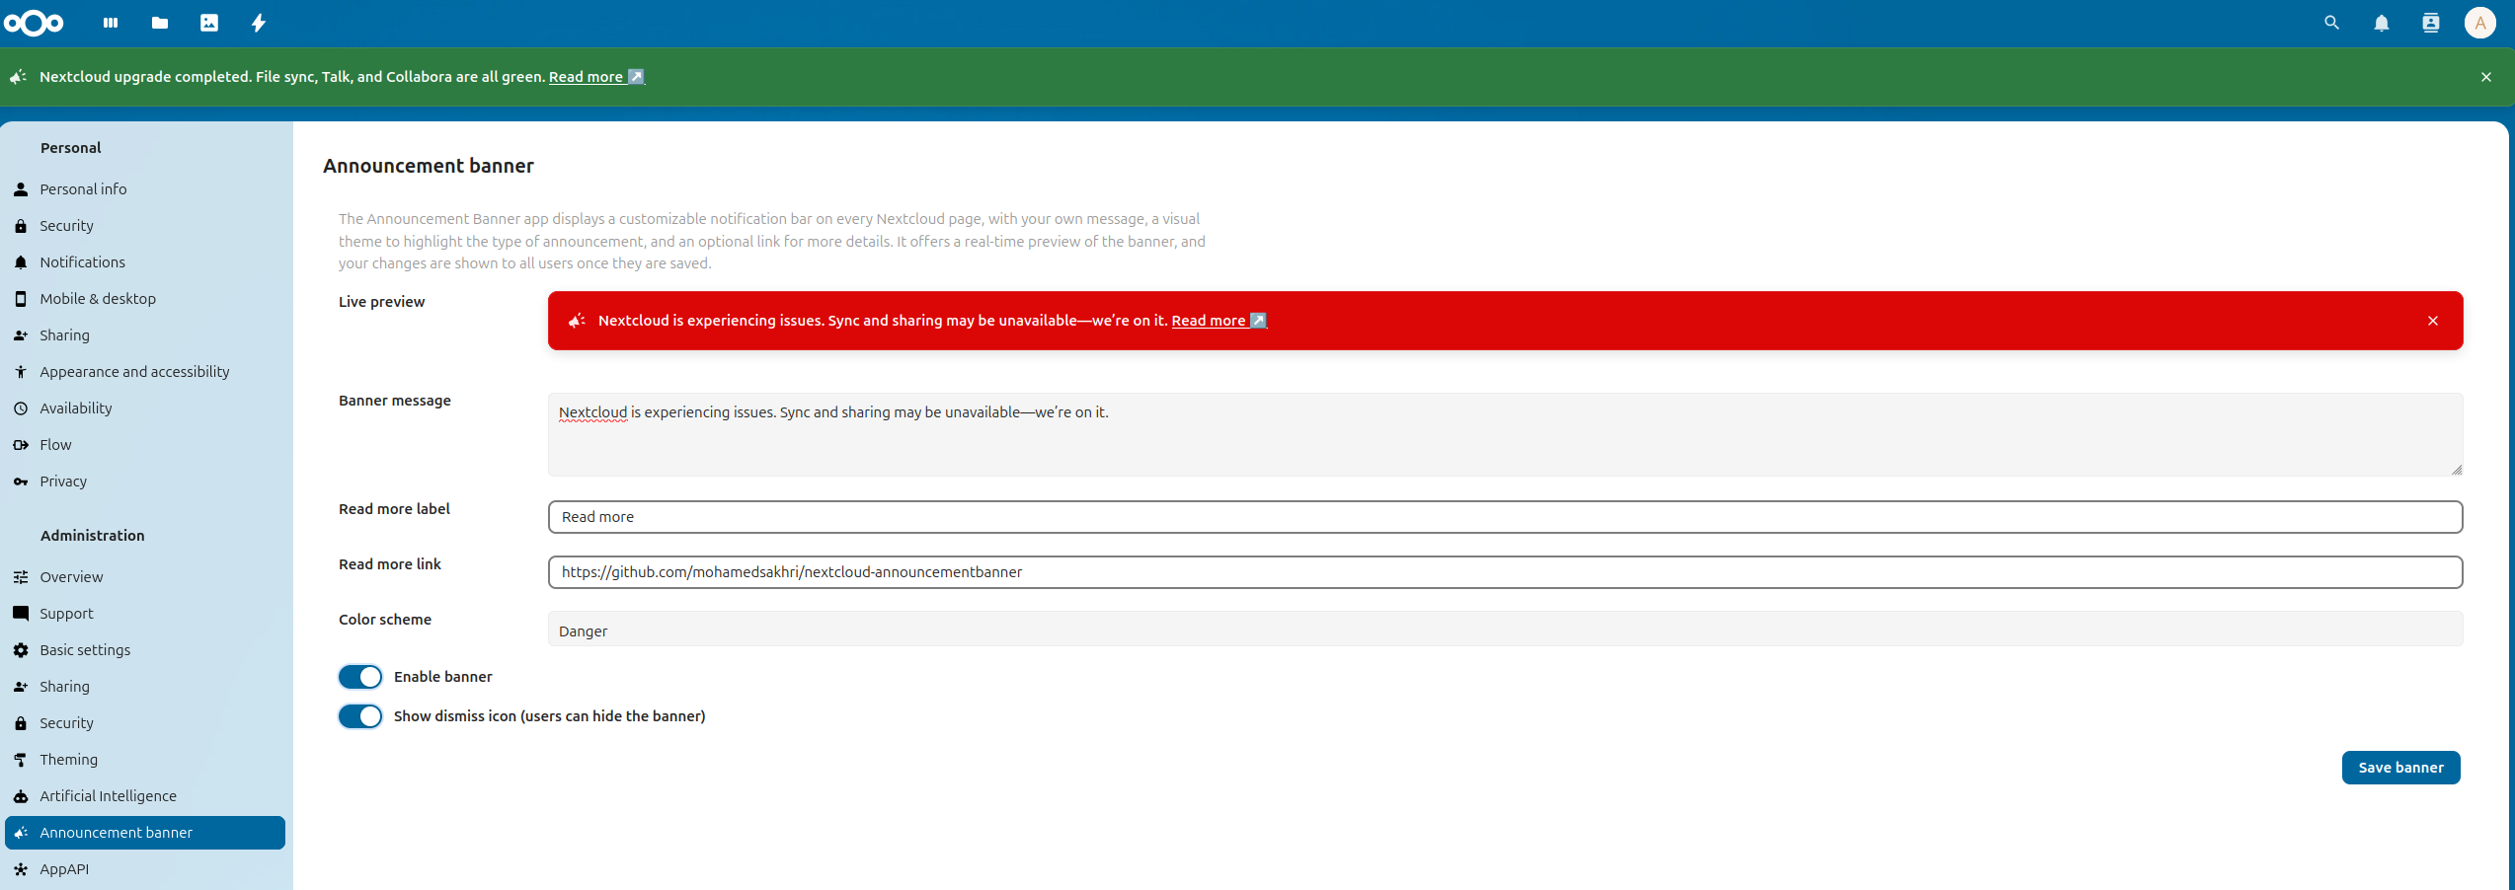
Task: Open Artificial Intelligence section
Action: coord(145,796)
